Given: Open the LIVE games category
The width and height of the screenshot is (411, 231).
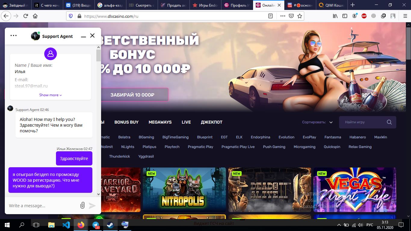Looking at the screenshot, I should (x=186, y=122).
